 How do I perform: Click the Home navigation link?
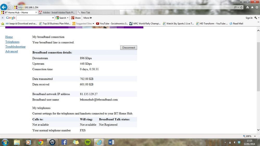[x=9, y=37]
